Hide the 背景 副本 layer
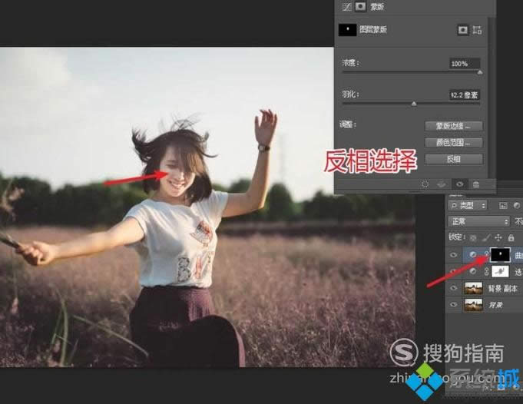Screen dimensions: 523x404 453,288
